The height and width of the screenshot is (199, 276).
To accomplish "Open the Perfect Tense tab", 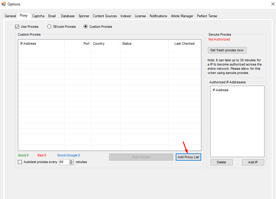I will coord(207,16).
